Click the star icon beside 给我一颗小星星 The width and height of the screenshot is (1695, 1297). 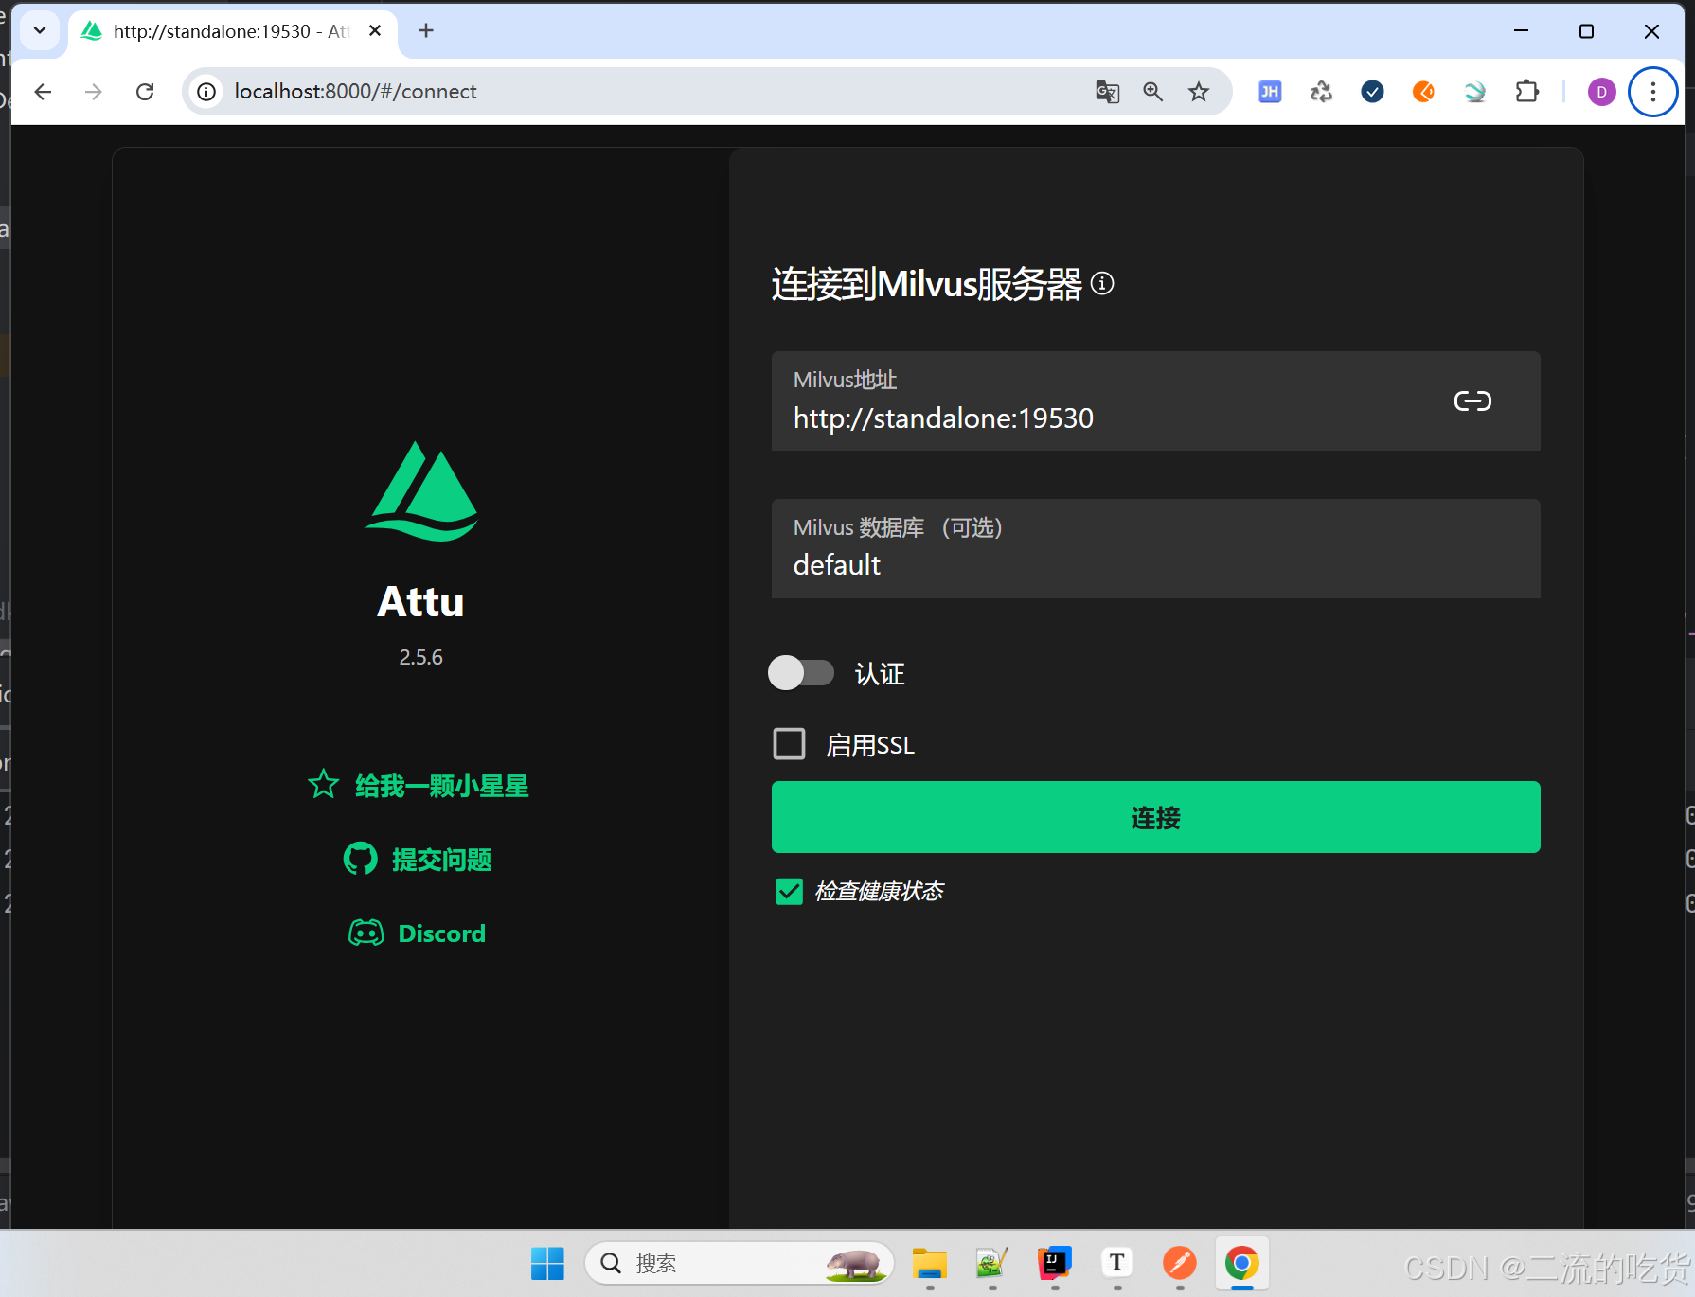coord(322,784)
